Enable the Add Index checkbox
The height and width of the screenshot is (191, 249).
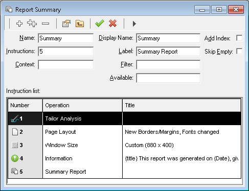[239, 38]
